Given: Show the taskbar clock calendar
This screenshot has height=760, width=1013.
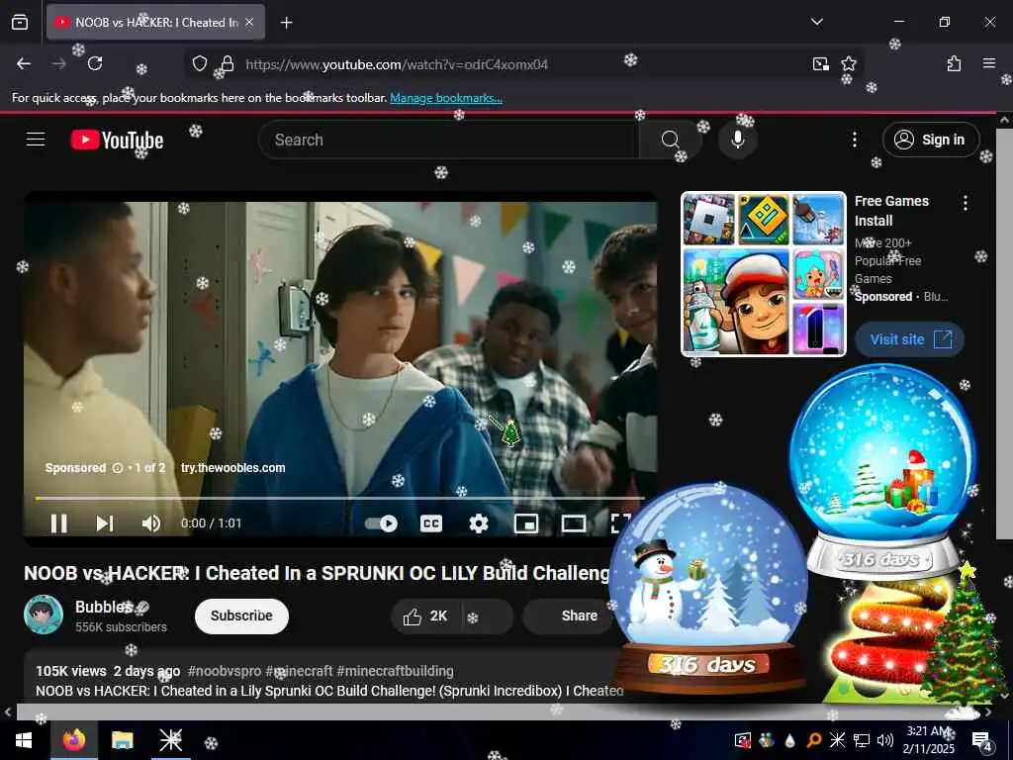Looking at the screenshot, I should click(928, 740).
